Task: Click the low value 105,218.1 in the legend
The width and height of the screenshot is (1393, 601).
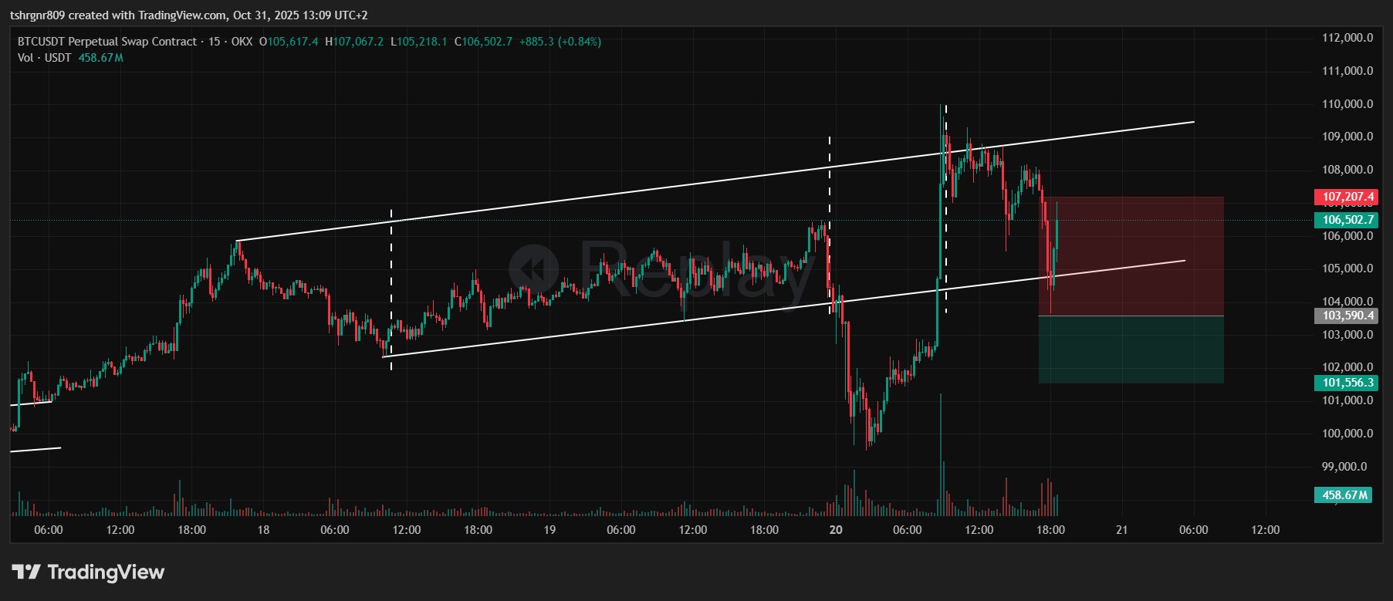Action: 422,42
